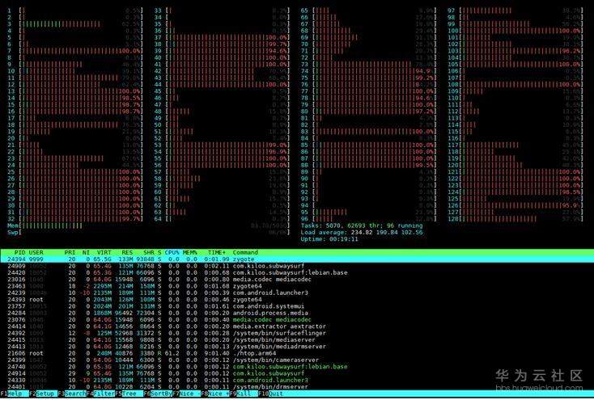Select the highlighted zygote process 24394
Image resolution: width=594 pixels, height=400 pixels.
click(x=297, y=259)
